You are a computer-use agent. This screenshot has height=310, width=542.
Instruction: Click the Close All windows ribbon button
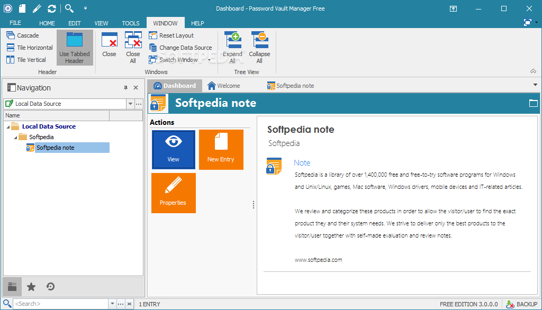(133, 48)
